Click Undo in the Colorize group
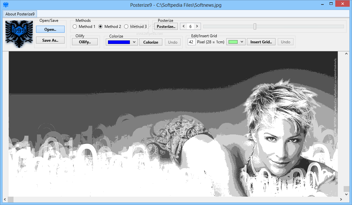The height and width of the screenshot is (205, 352). coord(173,42)
